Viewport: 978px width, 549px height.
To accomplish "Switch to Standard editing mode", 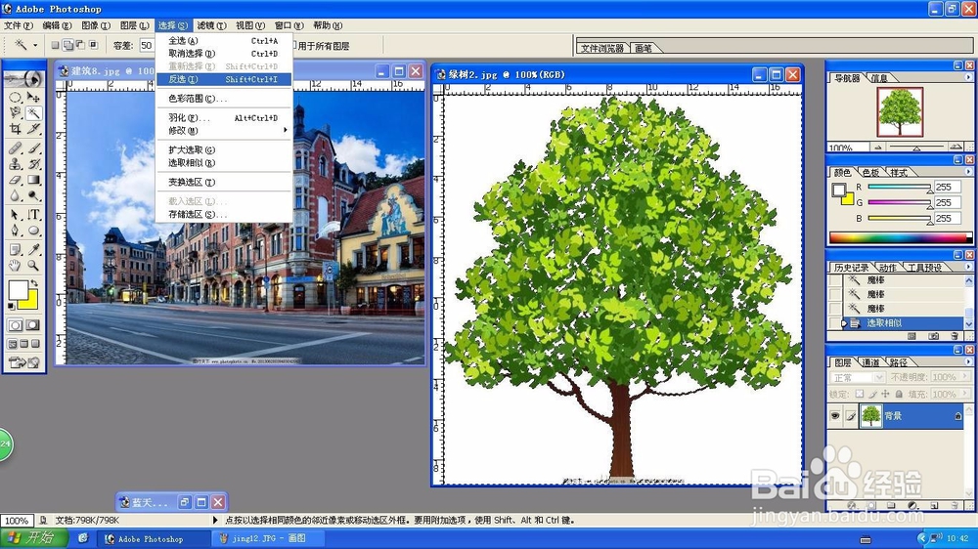I will (x=15, y=324).
